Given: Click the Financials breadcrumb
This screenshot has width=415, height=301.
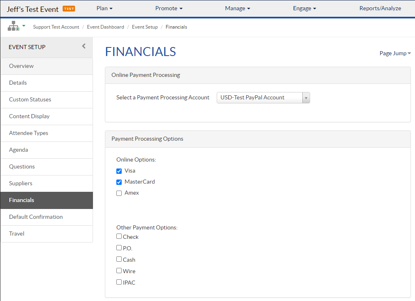Looking at the screenshot, I should [x=176, y=27].
